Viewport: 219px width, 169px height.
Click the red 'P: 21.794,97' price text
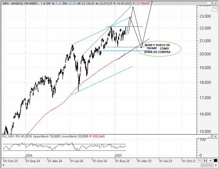(x=141, y=3)
